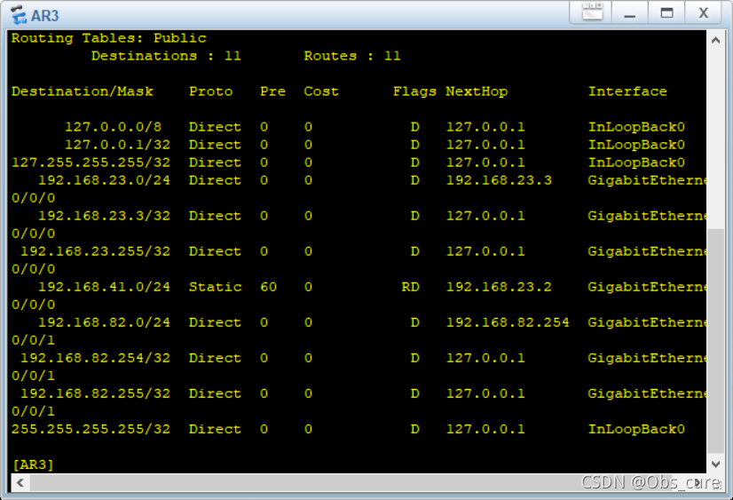The image size is (733, 500).
Task: Minimize the AR3 terminal window
Action: (x=630, y=13)
